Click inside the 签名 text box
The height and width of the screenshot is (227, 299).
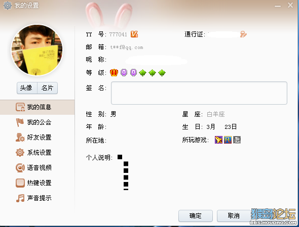tap(199, 93)
